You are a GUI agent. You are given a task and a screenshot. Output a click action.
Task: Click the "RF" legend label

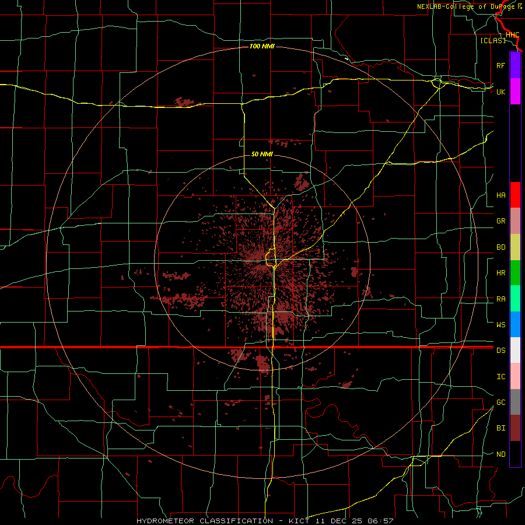pyautogui.click(x=501, y=65)
